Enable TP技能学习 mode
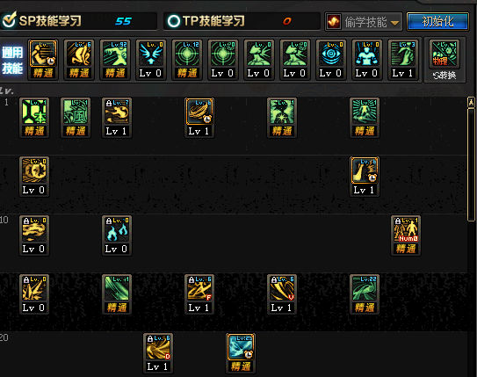477x377 pixels. [x=174, y=21]
